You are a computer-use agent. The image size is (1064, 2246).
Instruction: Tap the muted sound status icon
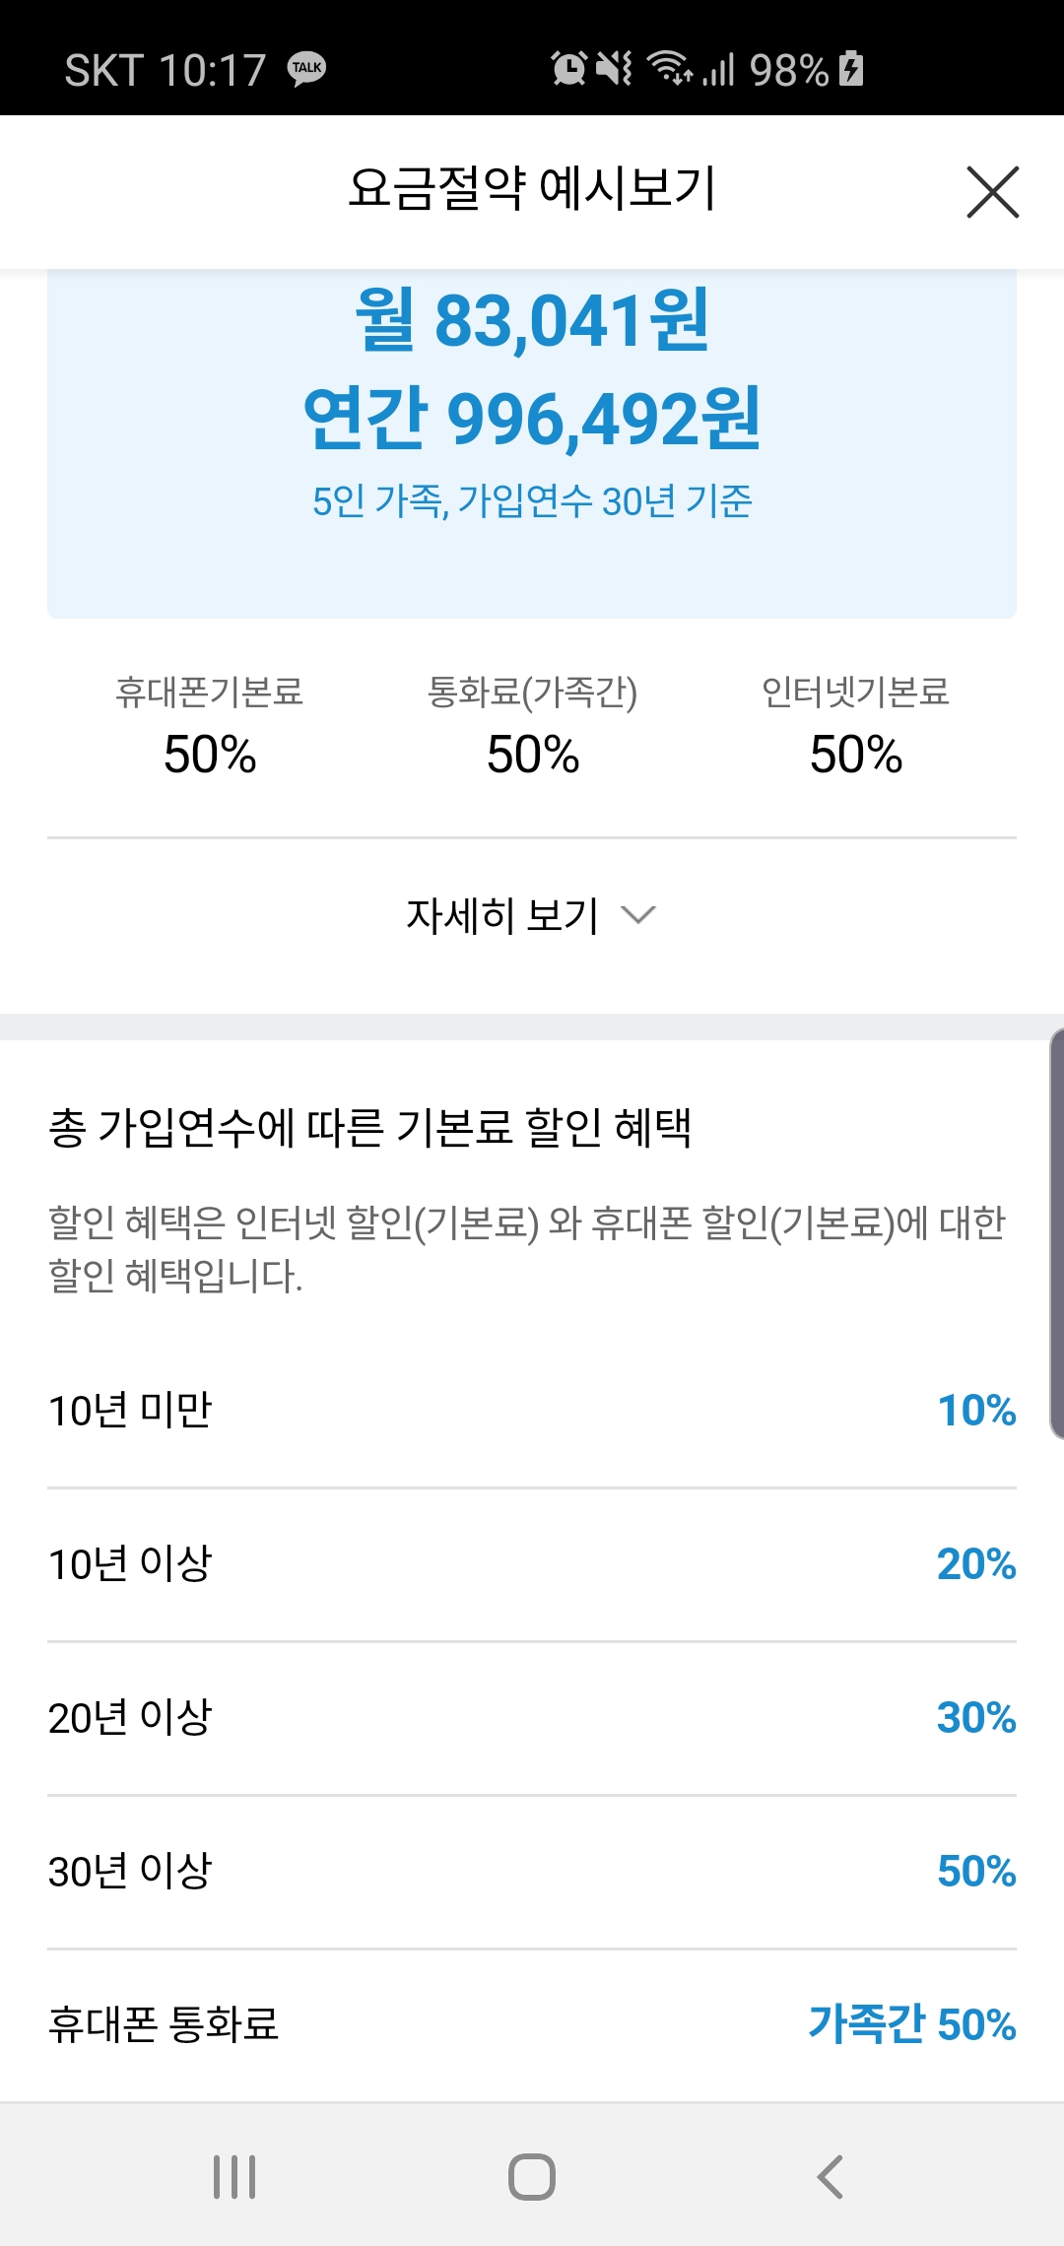(x=615, y=69)
